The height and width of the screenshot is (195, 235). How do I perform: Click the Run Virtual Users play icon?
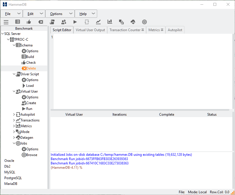click(x=75, y=22)
